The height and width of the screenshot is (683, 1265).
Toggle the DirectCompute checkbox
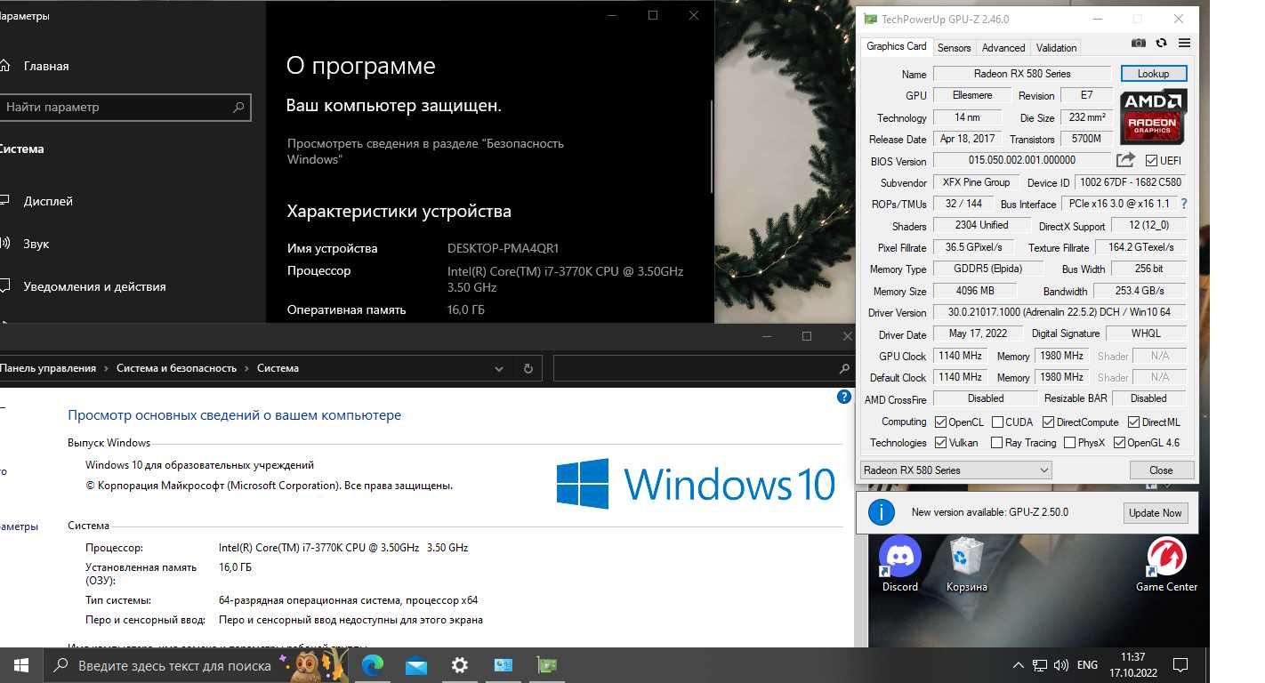click(1048, 422)
